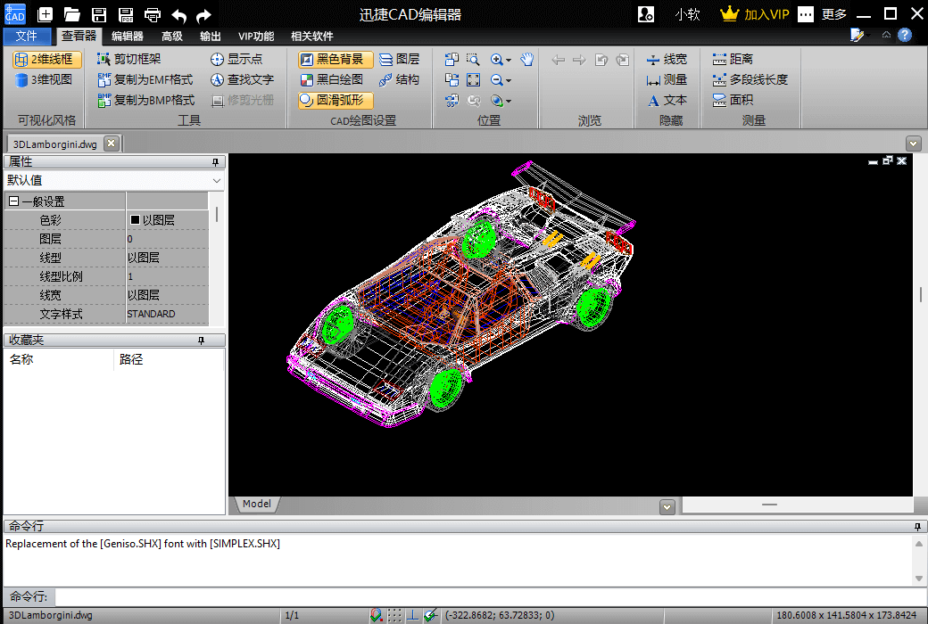Toggle object snap in status bar

376,615
